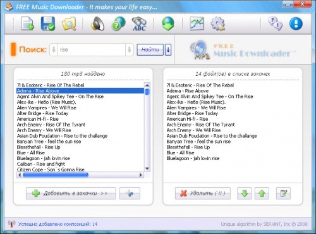Screen dimensions: 316x234
Task: Click the blue exclamation info icon
Action: (296, 23)
